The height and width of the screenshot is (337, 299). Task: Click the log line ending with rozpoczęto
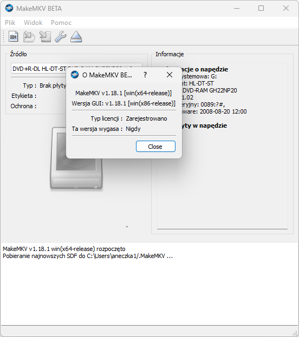click(x=64, y=249)
